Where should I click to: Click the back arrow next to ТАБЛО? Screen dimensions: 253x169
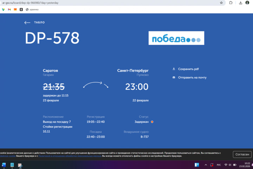pos(27,23)
